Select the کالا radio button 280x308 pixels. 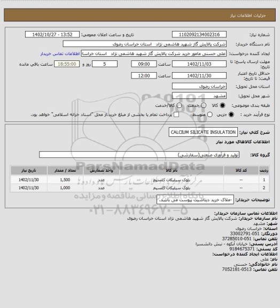click(222, 105)
